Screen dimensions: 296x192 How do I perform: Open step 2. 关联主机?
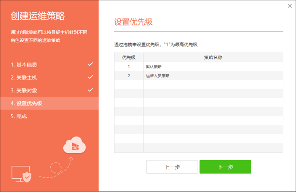click(x=24, y=78)
